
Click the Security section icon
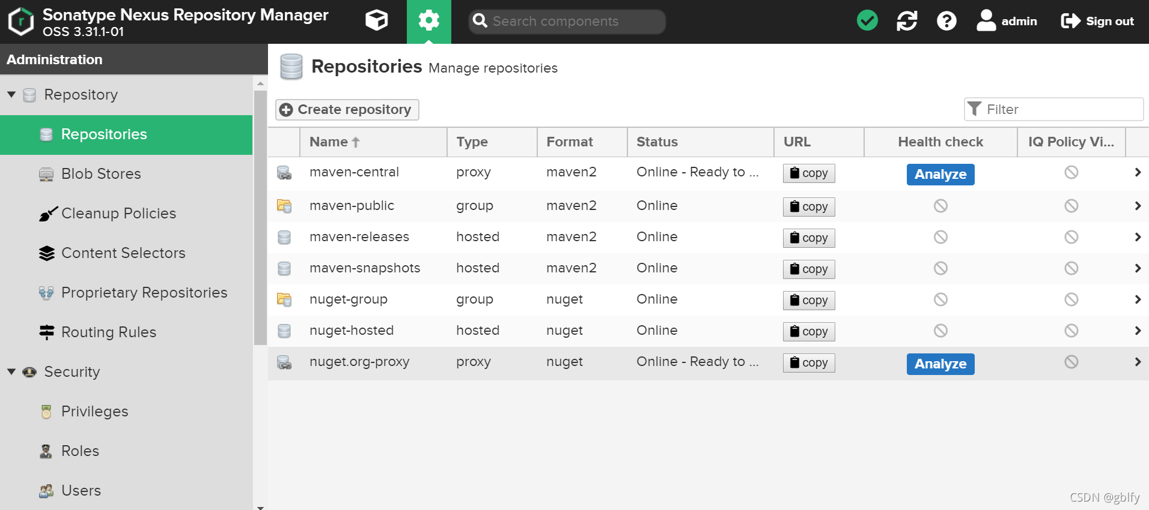29,372
